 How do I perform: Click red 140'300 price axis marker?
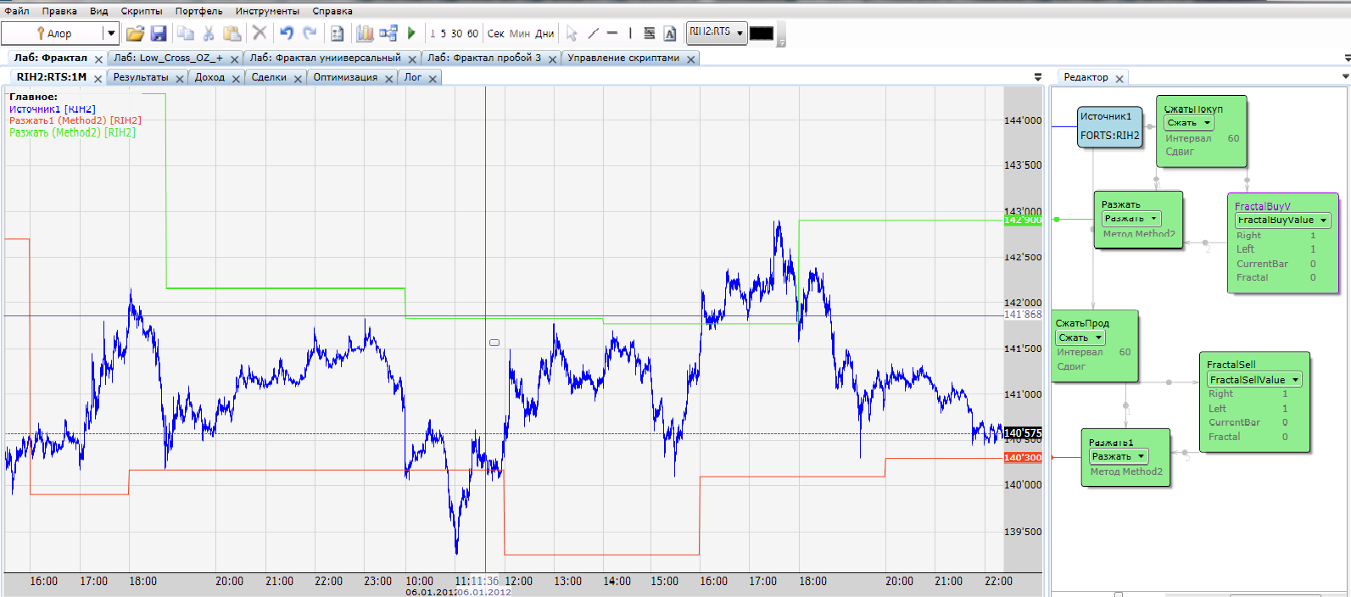coord(1023,458)
